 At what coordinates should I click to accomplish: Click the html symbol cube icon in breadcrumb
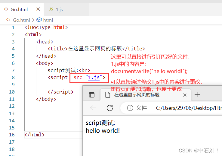pos(39,20)
